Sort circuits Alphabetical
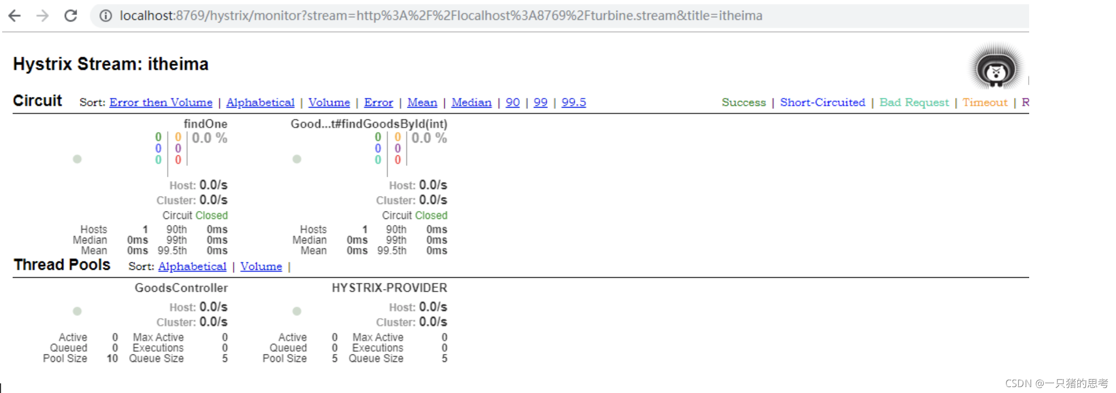The width and height of the screenshot is (1116, 393). [261, 102]
